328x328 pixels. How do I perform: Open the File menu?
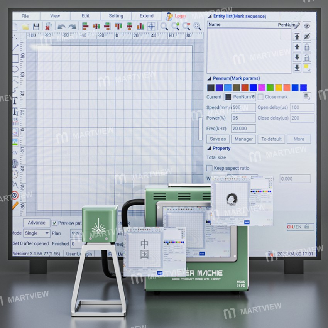tap(25, 16)
